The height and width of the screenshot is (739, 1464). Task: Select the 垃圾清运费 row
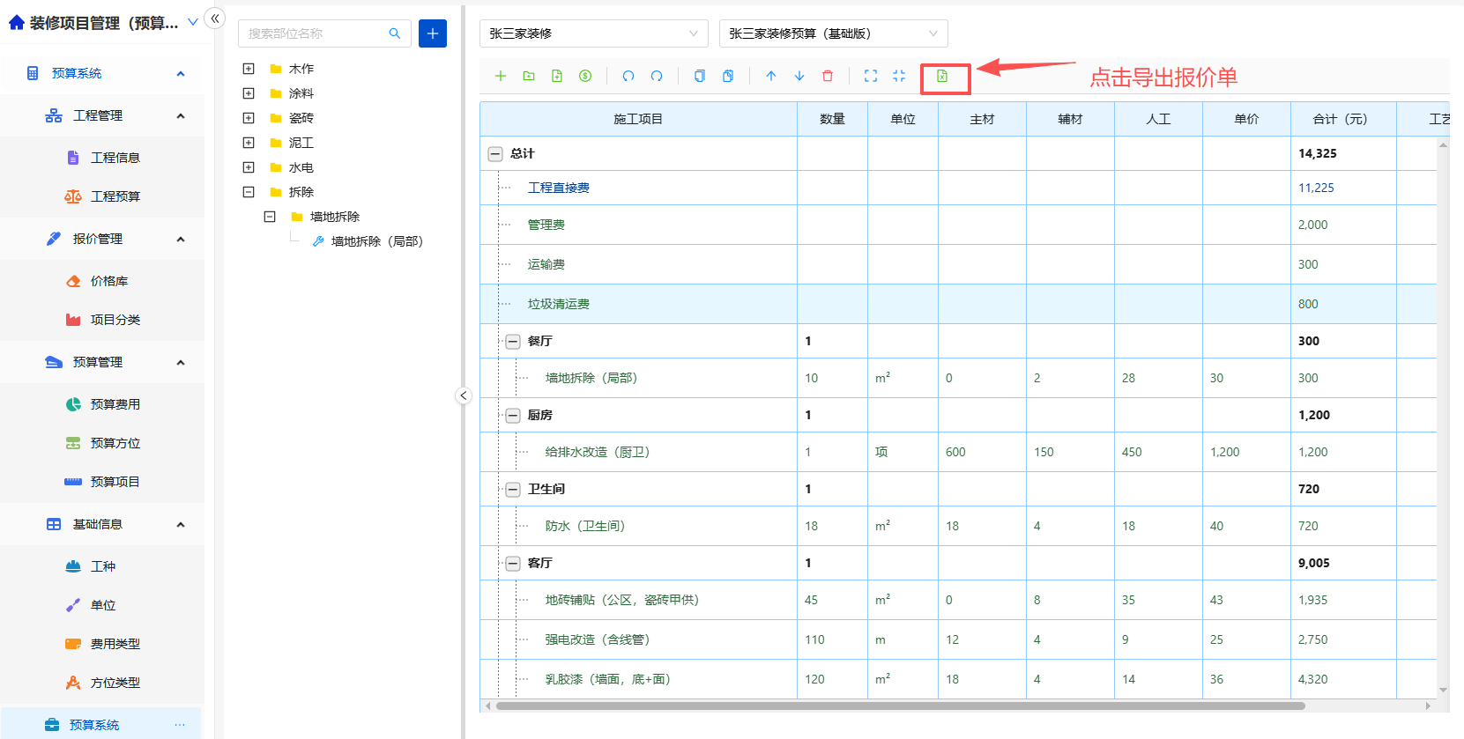coord(958,304)
